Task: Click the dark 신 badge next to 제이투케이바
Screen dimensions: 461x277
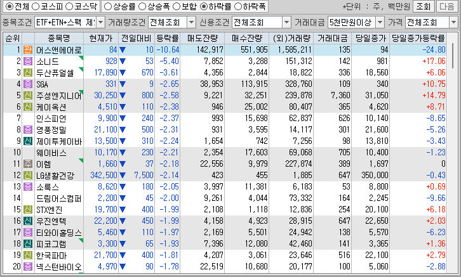Action: pyautogui.click(x=28, y=141)
